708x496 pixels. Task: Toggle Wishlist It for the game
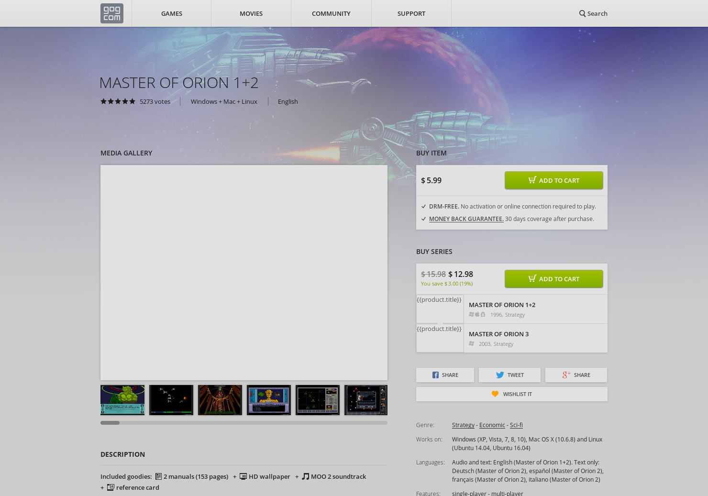[x=512, y=394]
